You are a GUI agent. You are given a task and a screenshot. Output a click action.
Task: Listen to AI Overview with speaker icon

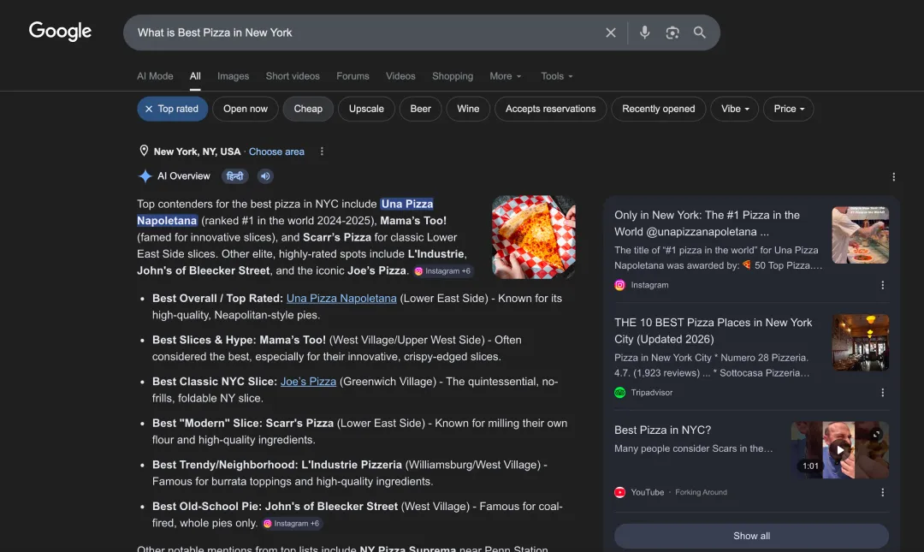click(x=265, y=175)
